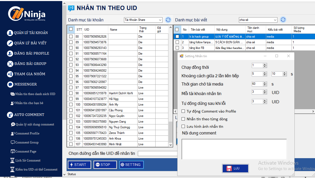The height and width of the screenshot is (178, 315).
Task: Refresh the post category list
Action: coord(283,20)
